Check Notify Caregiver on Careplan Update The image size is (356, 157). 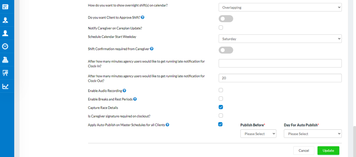221,27
